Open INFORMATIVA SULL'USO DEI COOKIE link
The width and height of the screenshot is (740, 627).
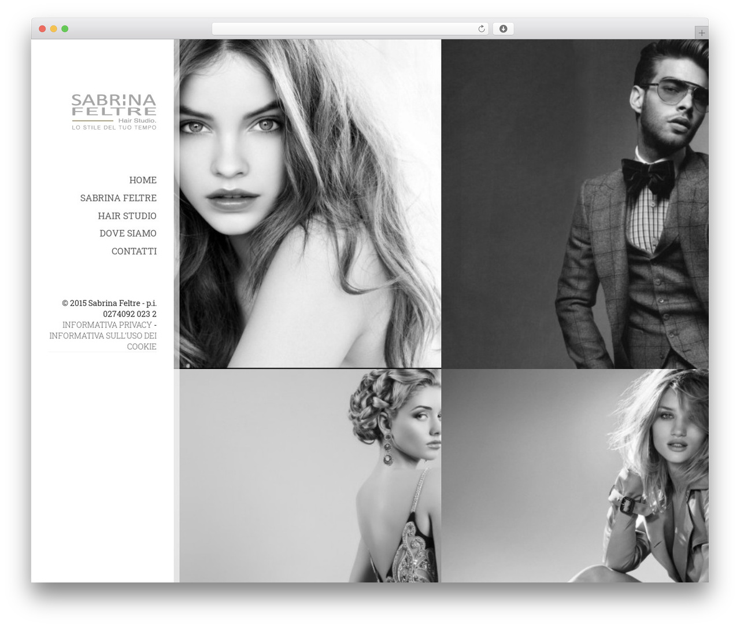point(103,341)
